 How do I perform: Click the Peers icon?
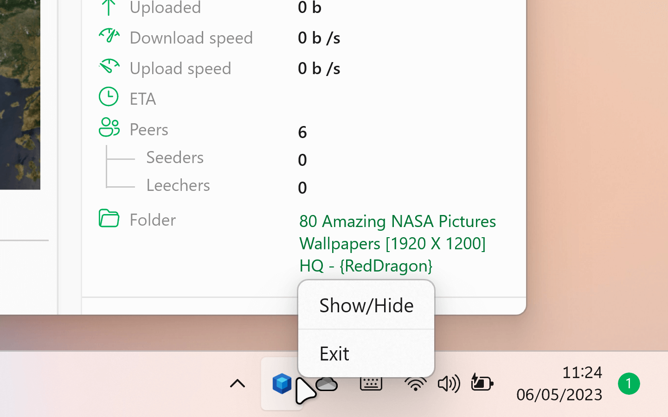[109, 128]
